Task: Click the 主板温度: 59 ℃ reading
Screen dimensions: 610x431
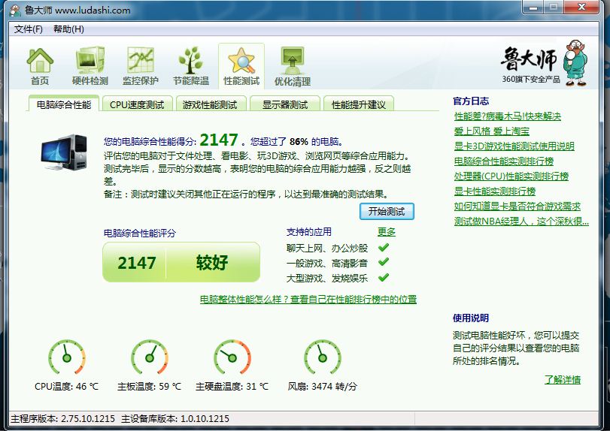Action: pyautogui.click(x=150, y=387)
